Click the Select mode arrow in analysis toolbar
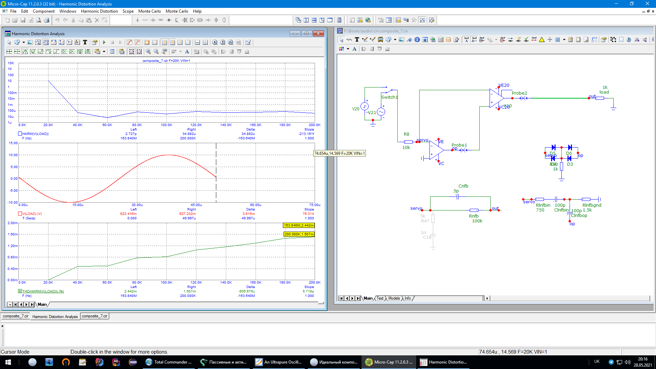 pos(9,42)
